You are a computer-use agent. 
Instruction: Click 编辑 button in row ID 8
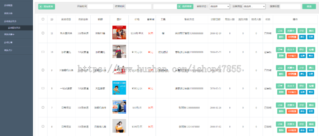[311, 86]
